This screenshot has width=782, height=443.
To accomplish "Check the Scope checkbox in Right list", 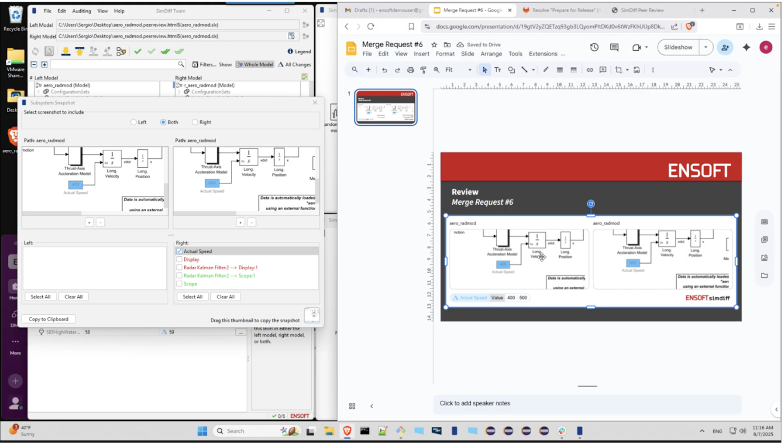I will tap(179, 284).
